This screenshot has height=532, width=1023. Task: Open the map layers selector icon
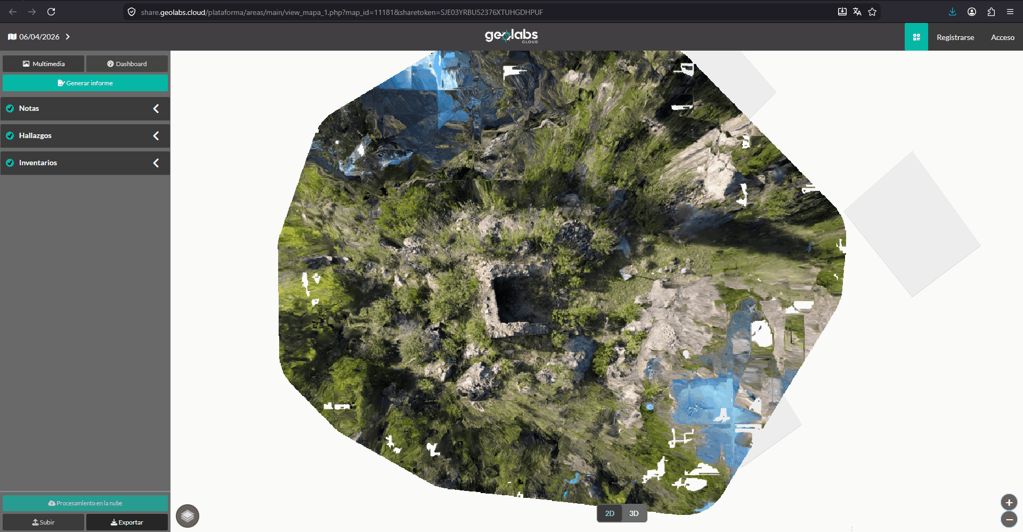coord(188,516)
